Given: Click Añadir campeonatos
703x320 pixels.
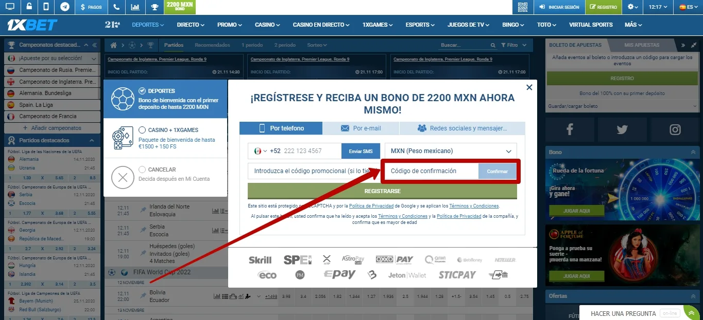Looking at the screenshot, I should (x=52, y=128).
